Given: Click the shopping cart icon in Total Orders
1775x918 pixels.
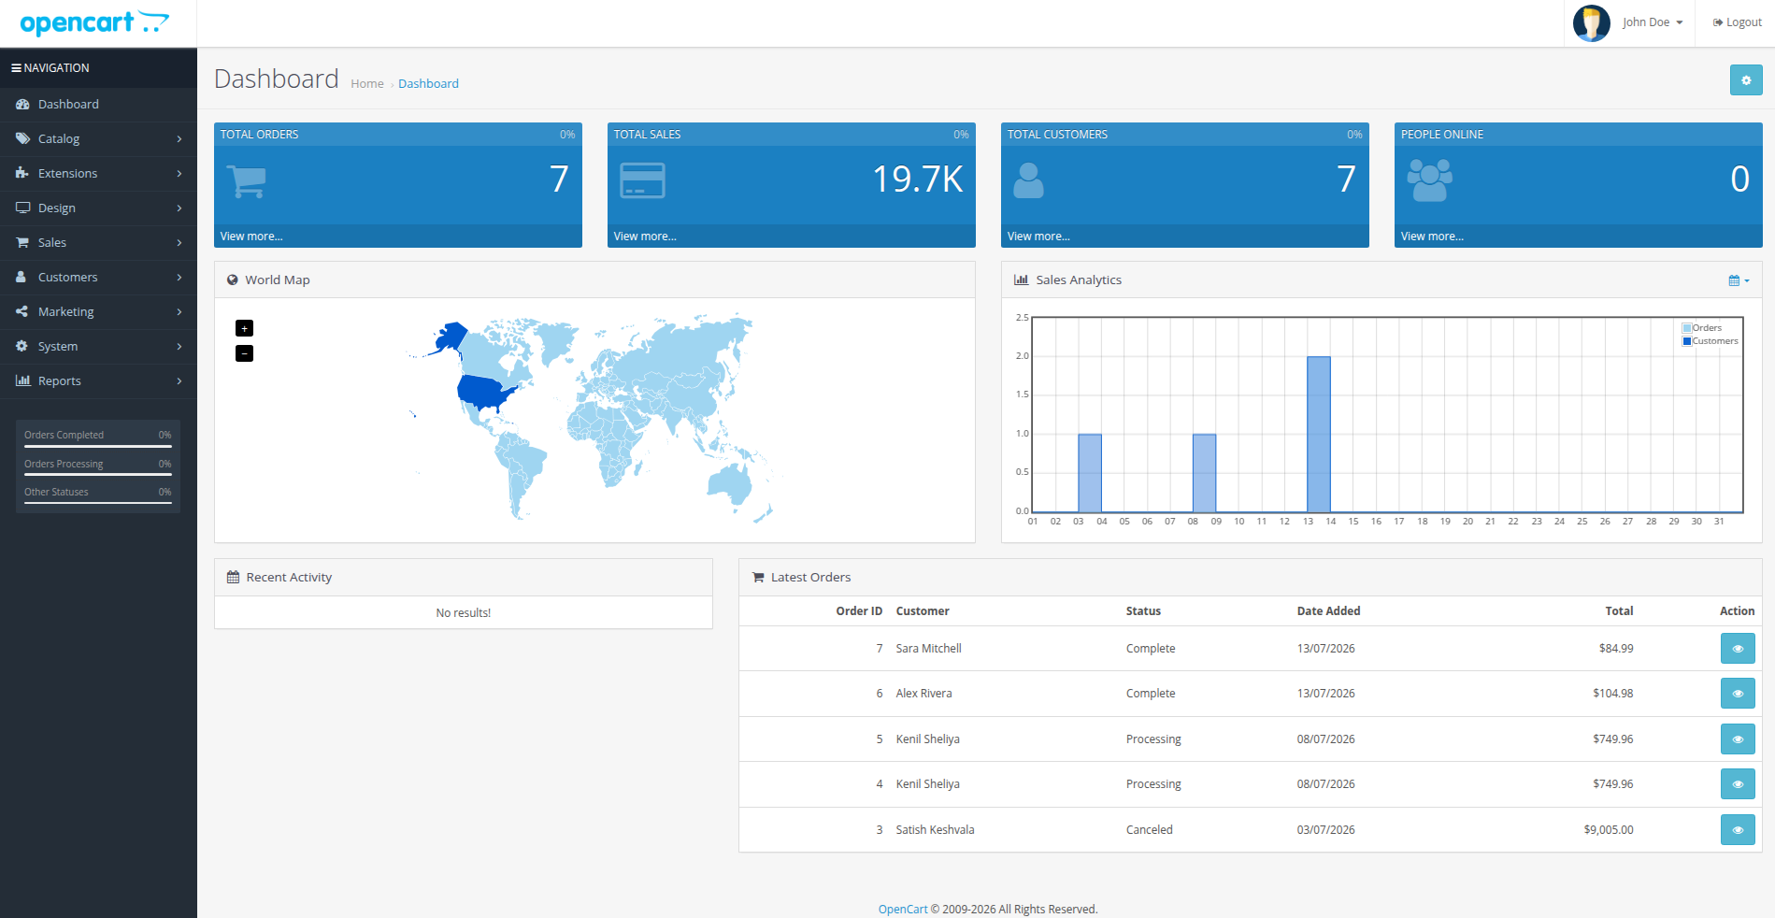Looking at the screenshot, I should pyautogui.click(x=247, y=181).
